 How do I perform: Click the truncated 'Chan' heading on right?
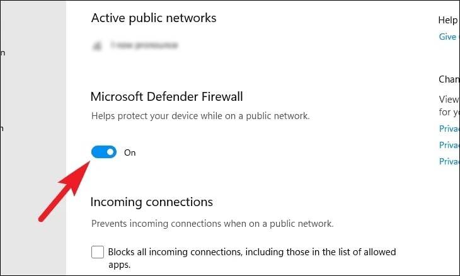pos(449,79)
